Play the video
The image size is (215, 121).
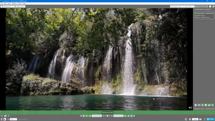tap(107, 116)
